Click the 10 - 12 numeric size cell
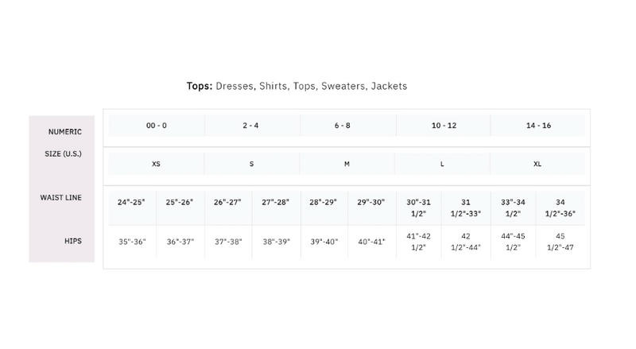The width and height of the screenshot is (636, 349). 443,126
